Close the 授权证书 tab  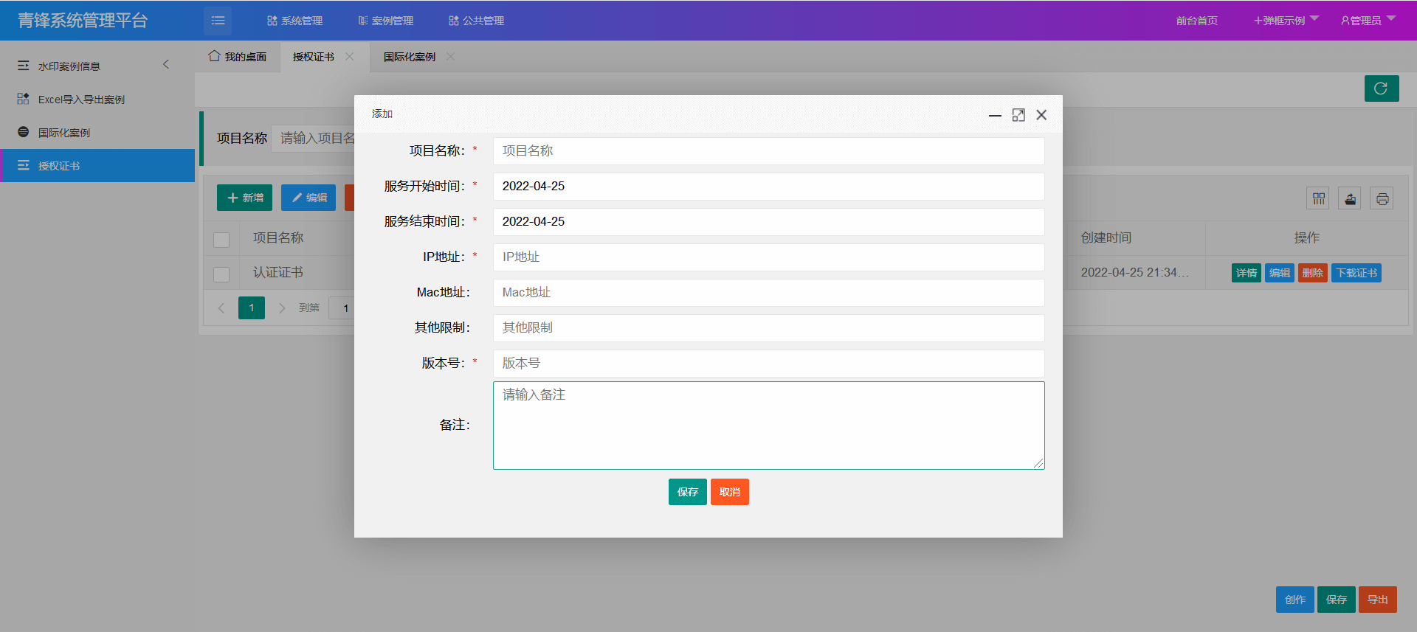tap(350, 57)
